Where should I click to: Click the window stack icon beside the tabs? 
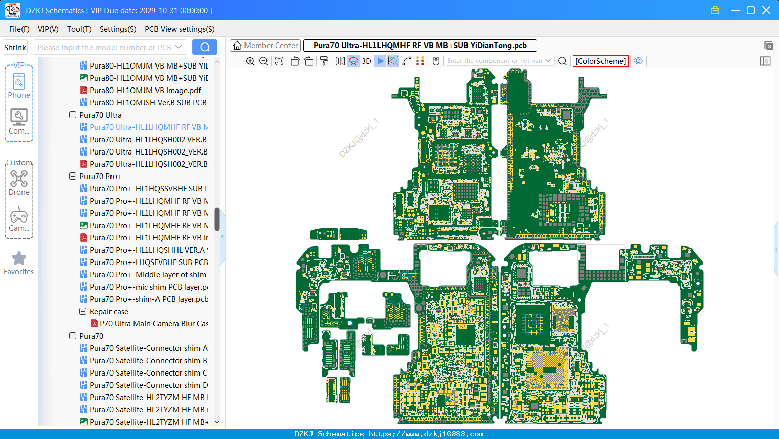(x=768, y=46)
